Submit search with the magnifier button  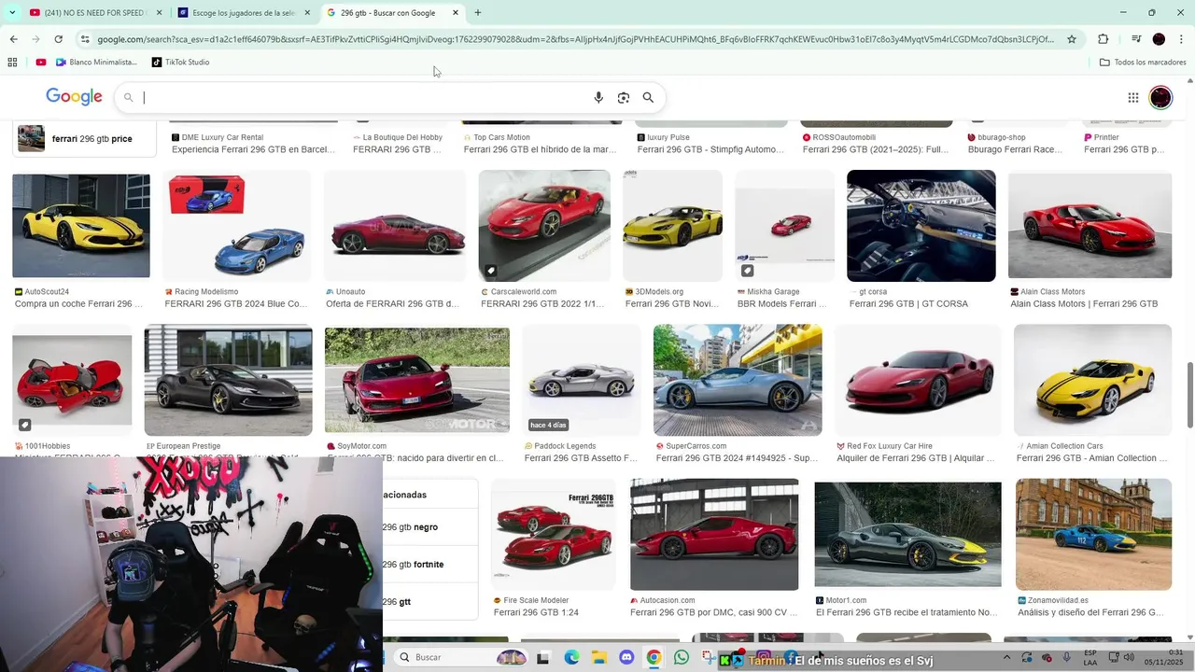(648, 97)
